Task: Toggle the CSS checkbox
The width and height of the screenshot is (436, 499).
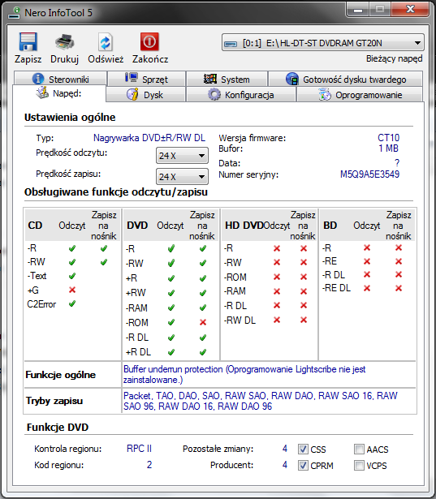Action: 303,450
